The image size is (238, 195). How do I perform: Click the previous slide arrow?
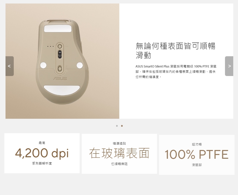[10, 66]
